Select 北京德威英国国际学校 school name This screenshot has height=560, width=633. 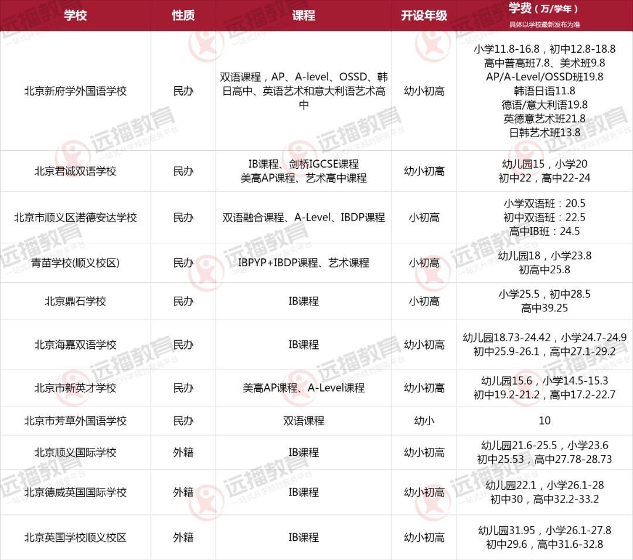tap(75, 493)
